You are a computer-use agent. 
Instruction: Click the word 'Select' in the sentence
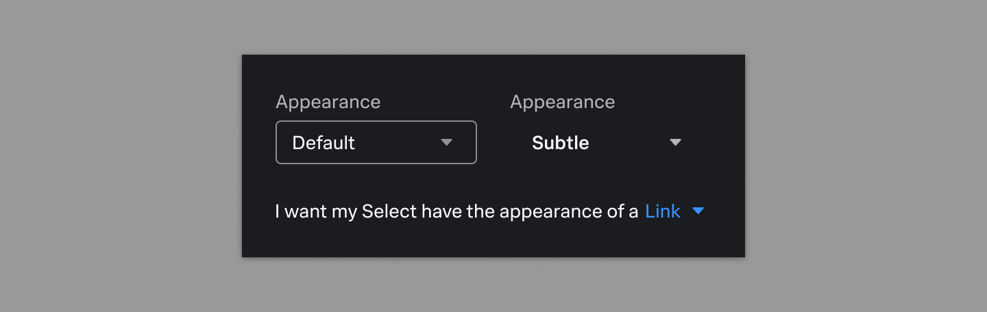(x=389, y=211)
